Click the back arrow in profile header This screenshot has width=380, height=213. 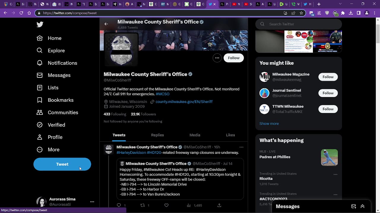106,24
